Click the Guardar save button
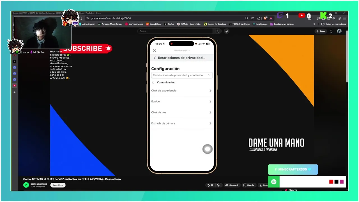359x202 pixels. coord(249,185)
